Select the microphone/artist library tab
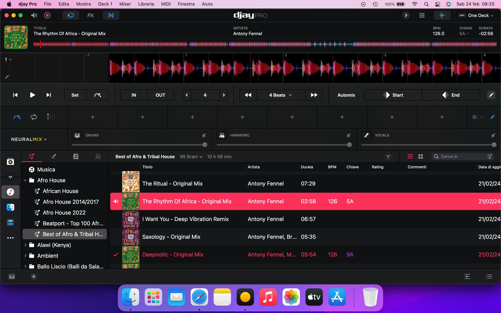Image resolution: width=501 pixels, height=313 pixels. [54, 156]
